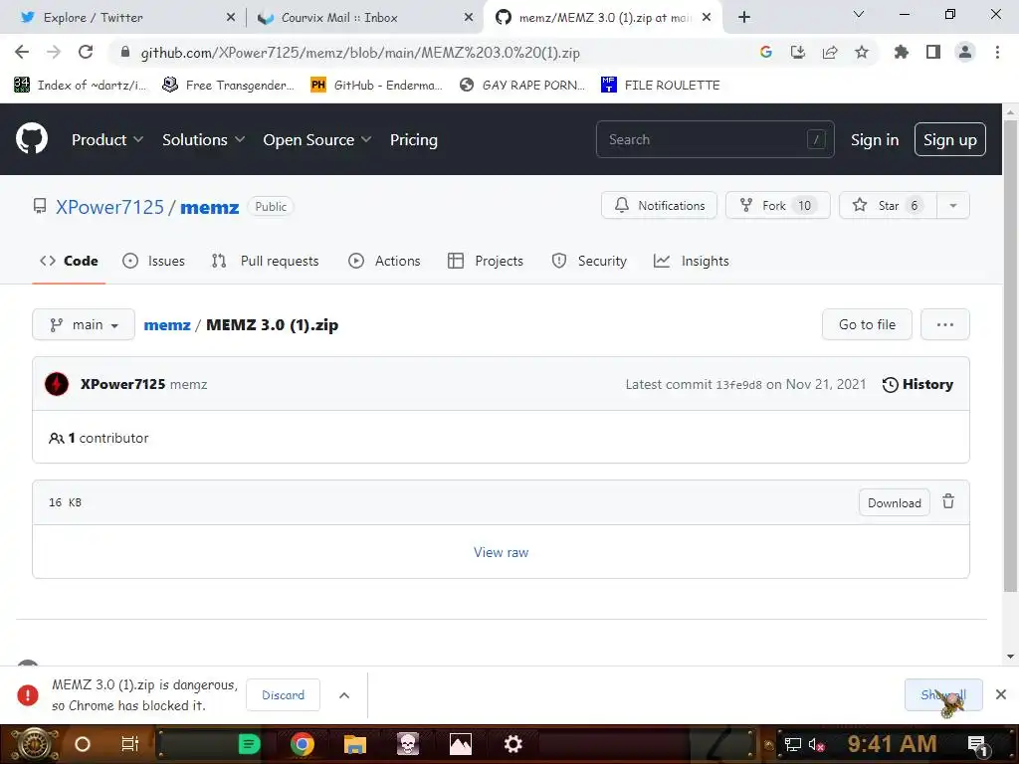
Task: Toggle the browser side panel icon
Action: click(x=933, y=52)
